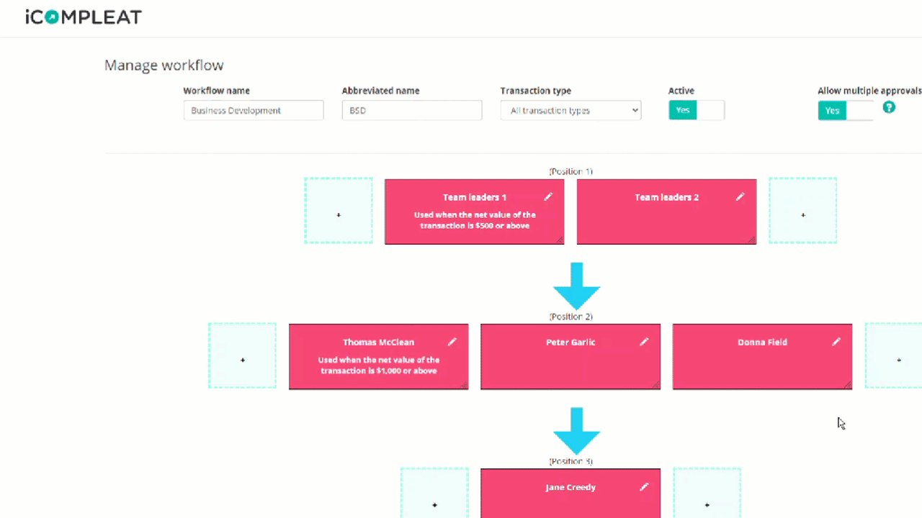Select the Team leaders 1 card
The image size is (922, 518).
pos(475,212)
